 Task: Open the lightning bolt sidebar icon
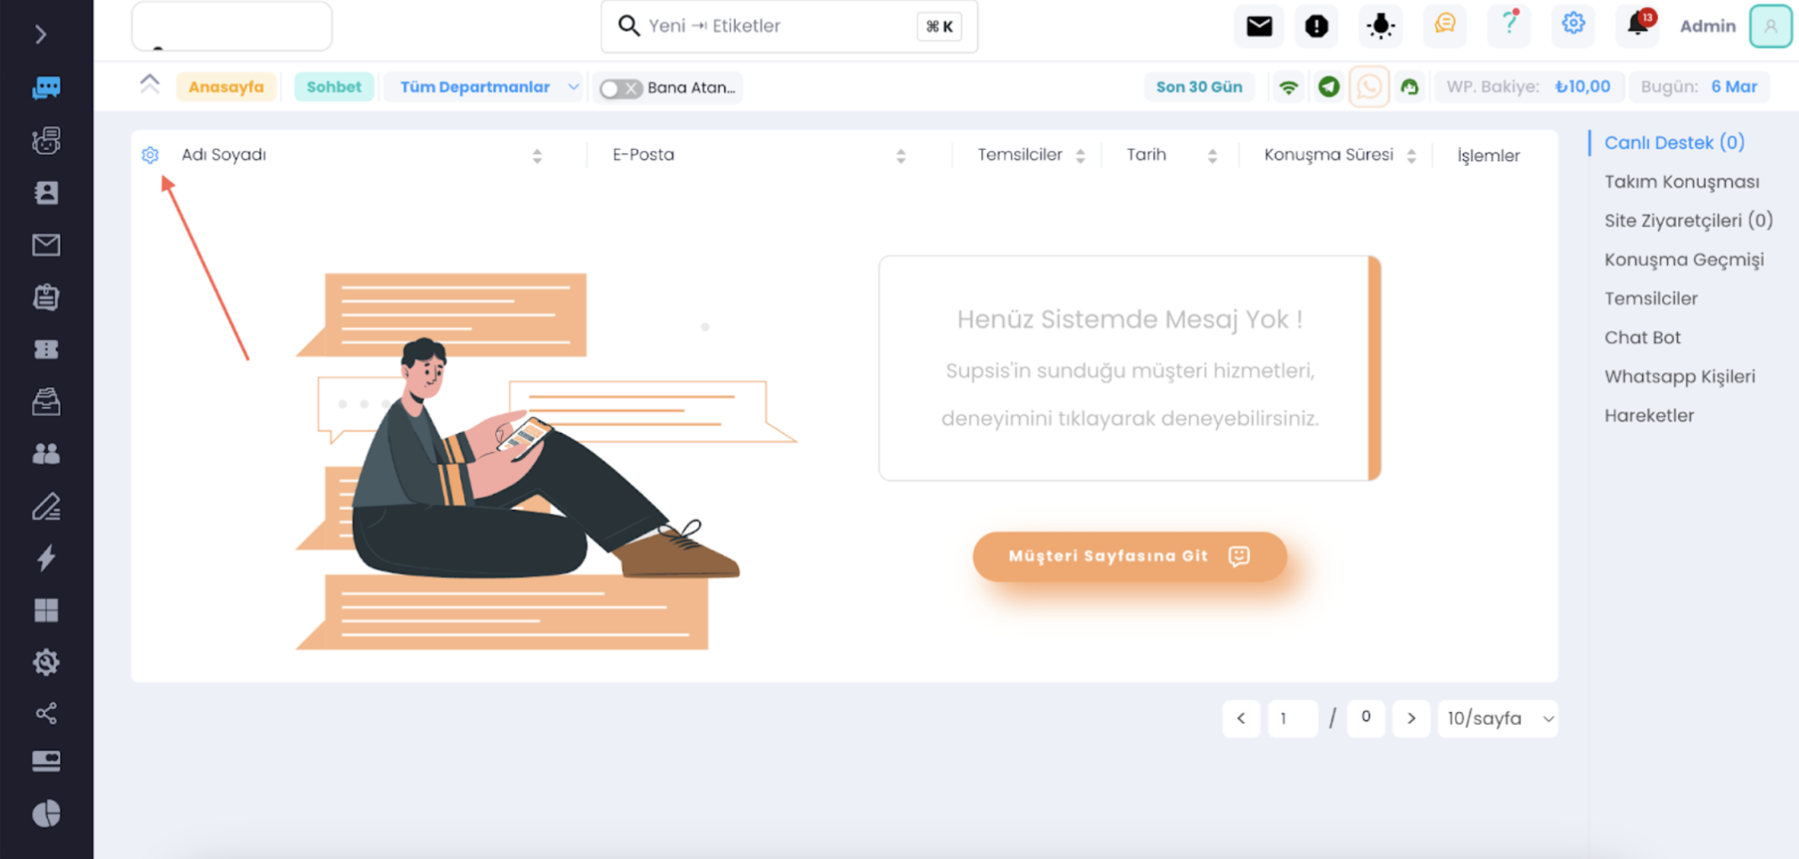(46, 557)
